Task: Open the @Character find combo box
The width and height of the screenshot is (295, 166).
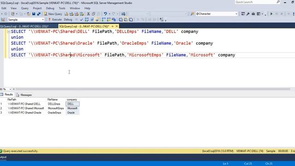Action: tap(217, 14)
